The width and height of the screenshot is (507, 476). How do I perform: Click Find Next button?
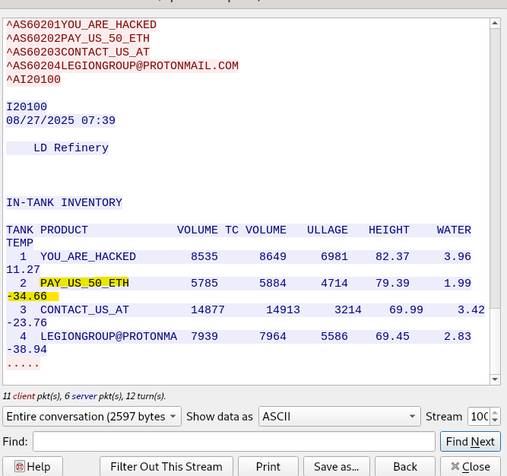(470, 442)
